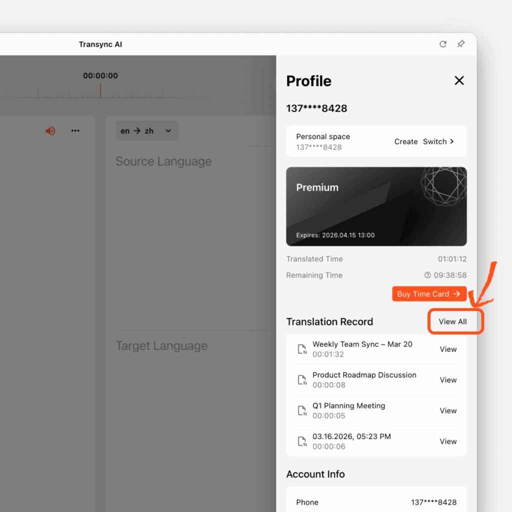Click the timeline ruler at 00:00:00

(100, 92)
